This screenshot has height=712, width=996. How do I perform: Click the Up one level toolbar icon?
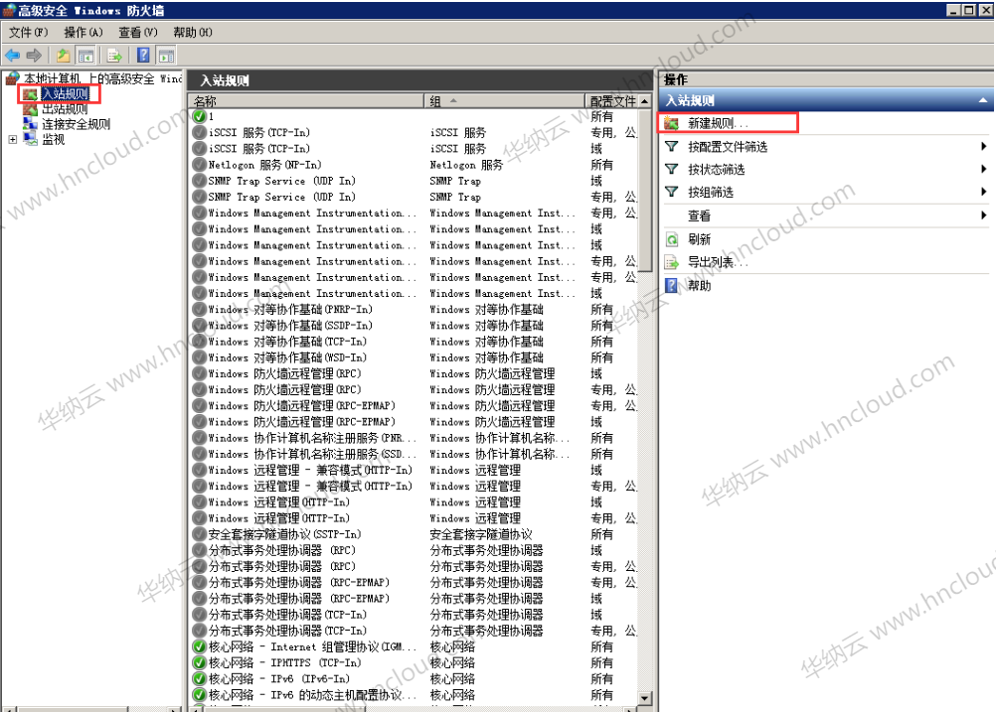63,56
